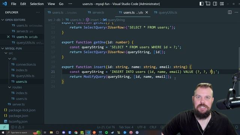240x135 pixels.
Task: Close users.ts src\db in Open Editors
Action: tap(8, 37)
